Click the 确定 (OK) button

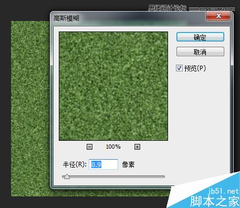click(x=200, y=37)
